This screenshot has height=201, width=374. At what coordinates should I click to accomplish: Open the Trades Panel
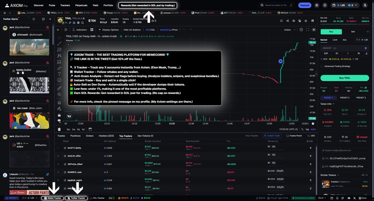coord(294,136)
